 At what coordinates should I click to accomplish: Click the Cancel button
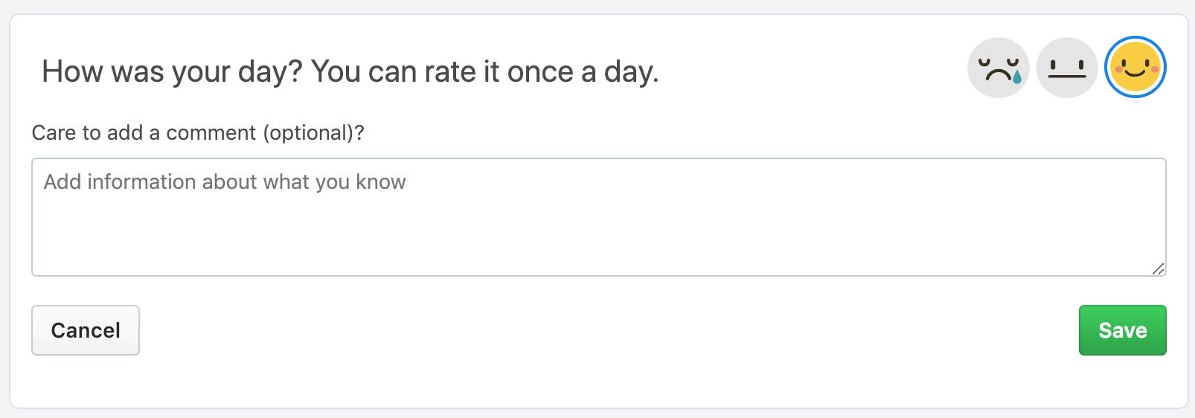86,330
